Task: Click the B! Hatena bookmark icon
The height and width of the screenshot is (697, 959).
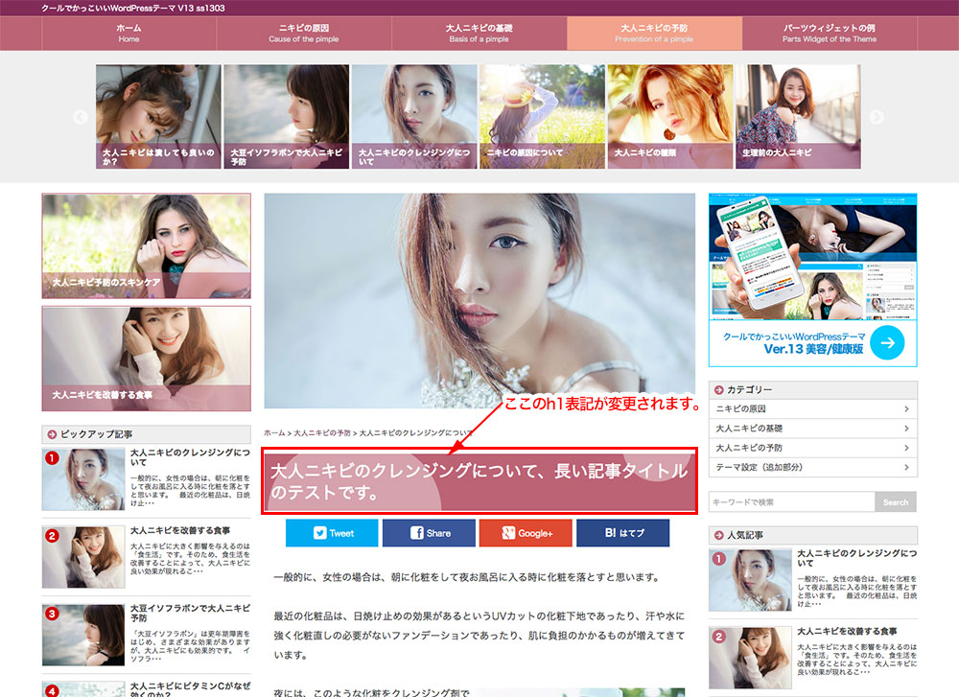Action: coord(610,533)
